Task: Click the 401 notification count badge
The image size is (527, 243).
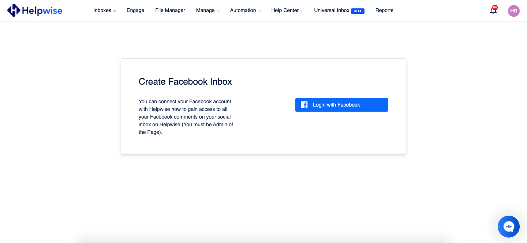Action: (495, 7)
